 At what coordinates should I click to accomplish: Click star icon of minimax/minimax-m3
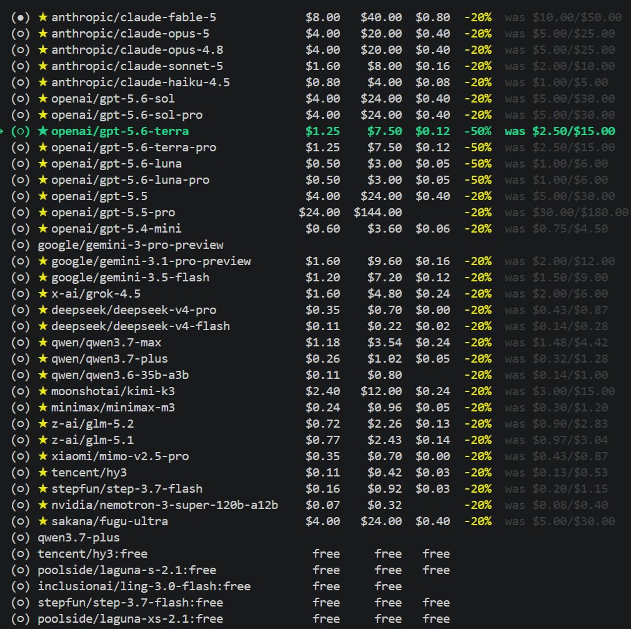click(42, 408)
